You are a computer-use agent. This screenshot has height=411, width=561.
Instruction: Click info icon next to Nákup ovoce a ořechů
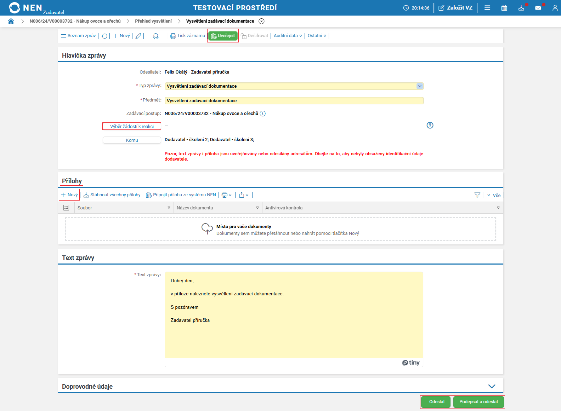pos(262,114)
